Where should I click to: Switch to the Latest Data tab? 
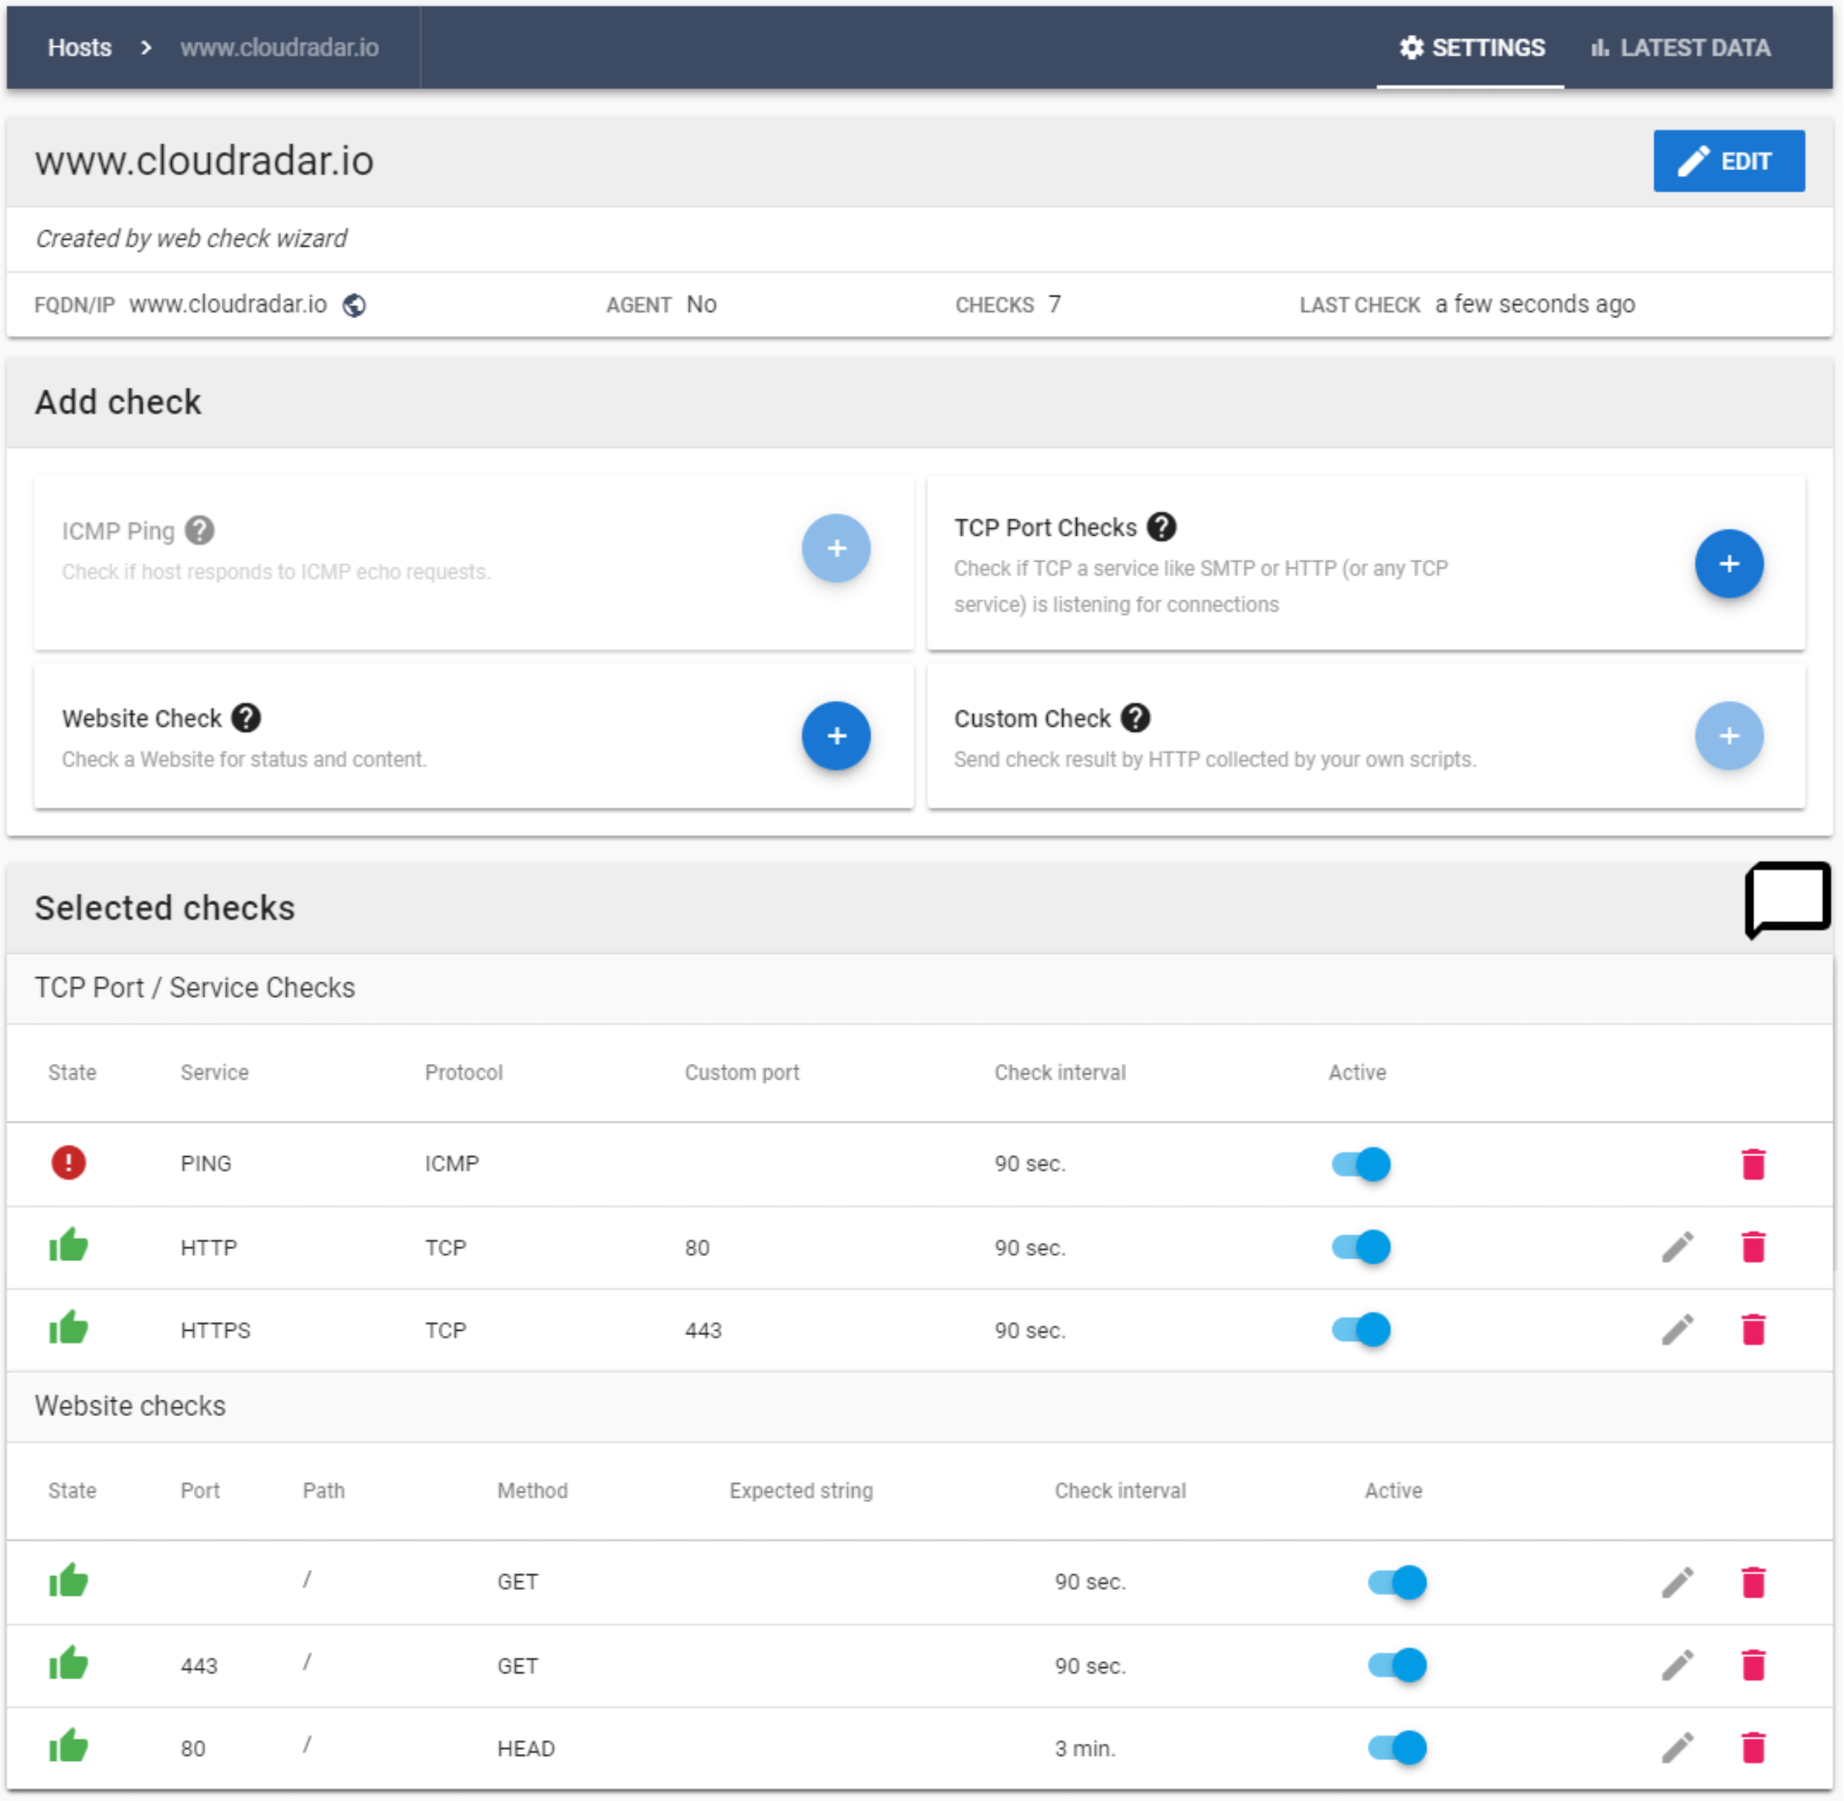[1680, 48]
